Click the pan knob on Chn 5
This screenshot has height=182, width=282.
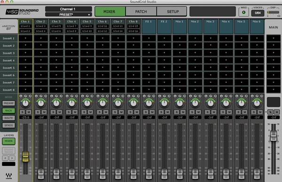tap(87, 103)
